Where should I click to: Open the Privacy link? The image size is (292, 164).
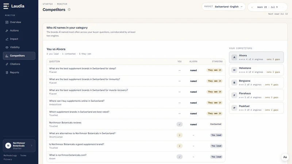pyautogui.click(x=8, y=159)
